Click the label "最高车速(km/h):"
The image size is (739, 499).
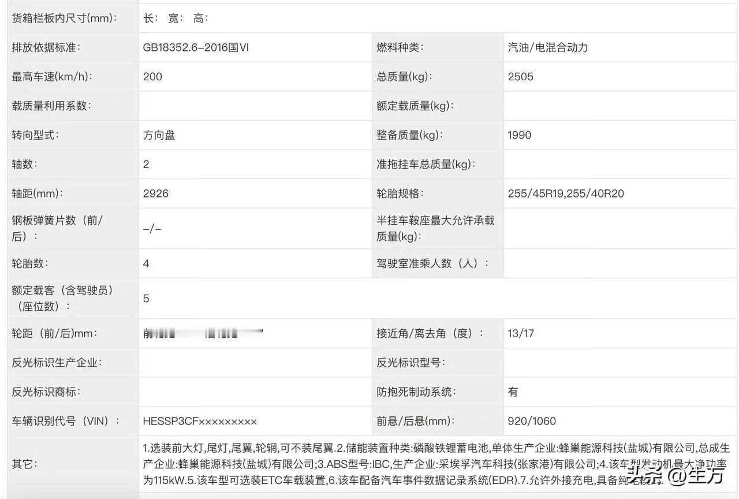[52, 76]
